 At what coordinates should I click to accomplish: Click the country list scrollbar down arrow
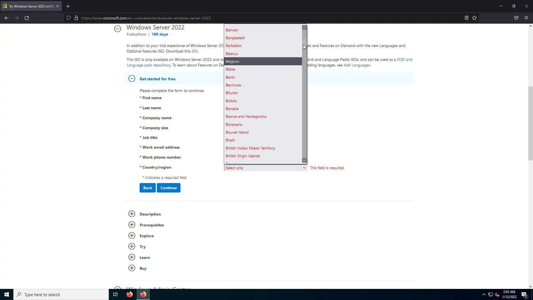[x=304, y=161]
